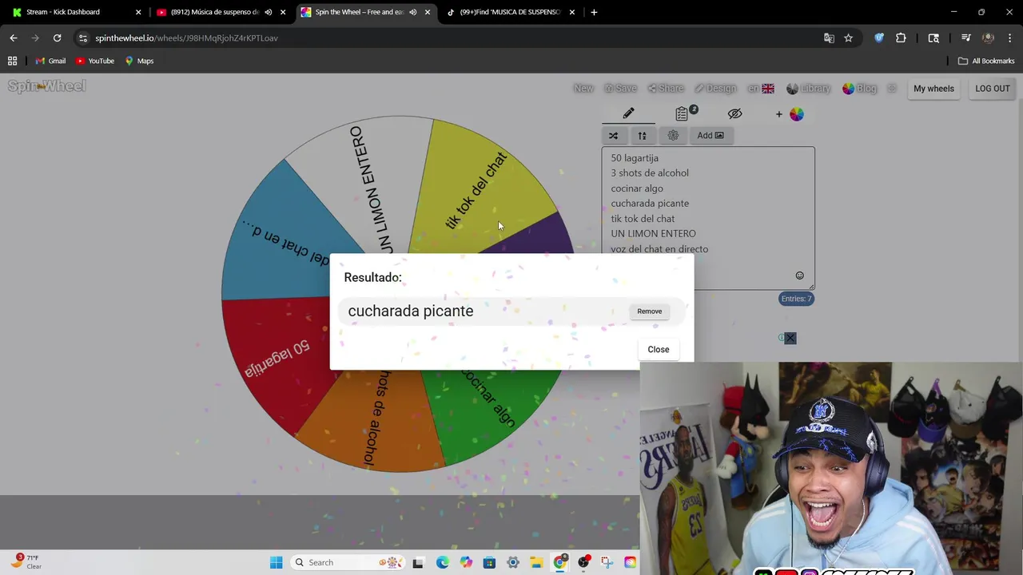The height and width of the screenshot is (575, 1023).
Task: Open the Windows Start menu
Action: pos(276,562)
